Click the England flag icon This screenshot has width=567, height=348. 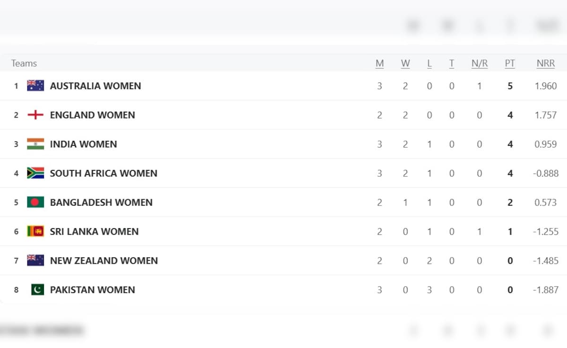click(x=35, y=115)
